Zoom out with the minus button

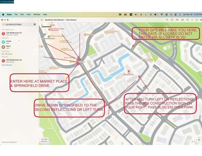point(189,141)
